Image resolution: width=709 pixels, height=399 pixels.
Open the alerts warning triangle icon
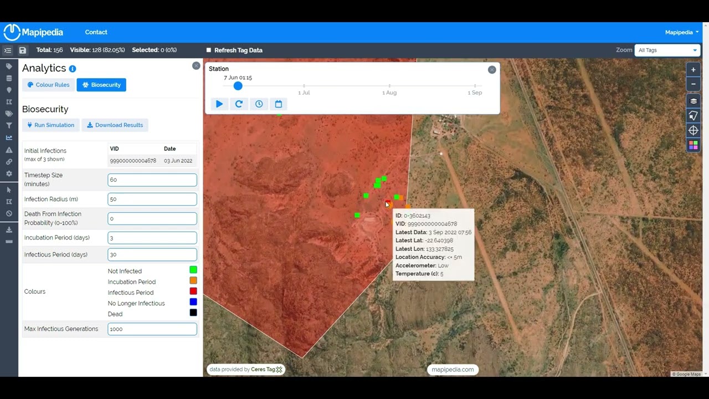(9, 150)
